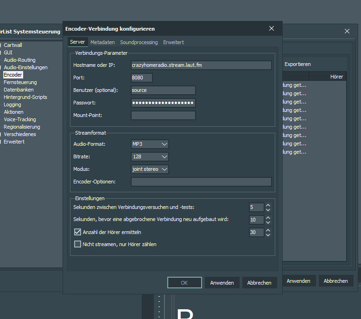Close the Systemsteuerung window

coord(347,31)
